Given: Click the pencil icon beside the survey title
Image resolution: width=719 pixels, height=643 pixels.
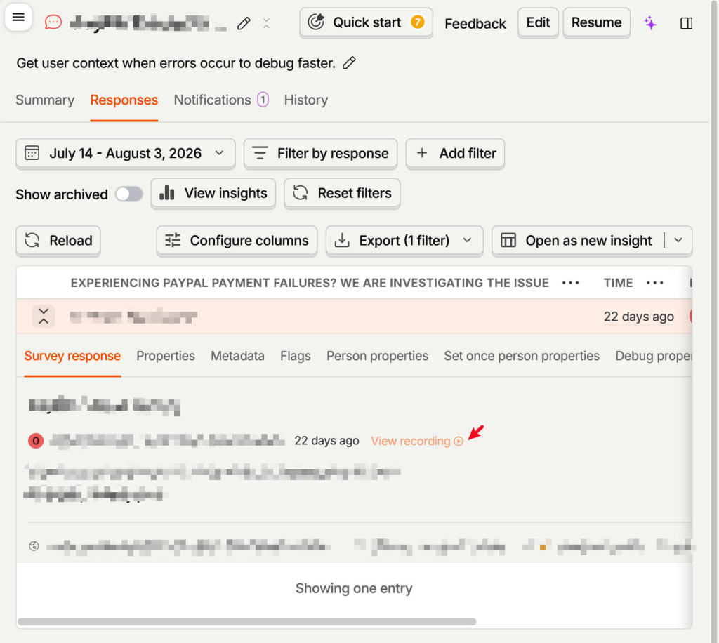Looking at the screenshot, I should pyautogui.click(x=244, y=23).
